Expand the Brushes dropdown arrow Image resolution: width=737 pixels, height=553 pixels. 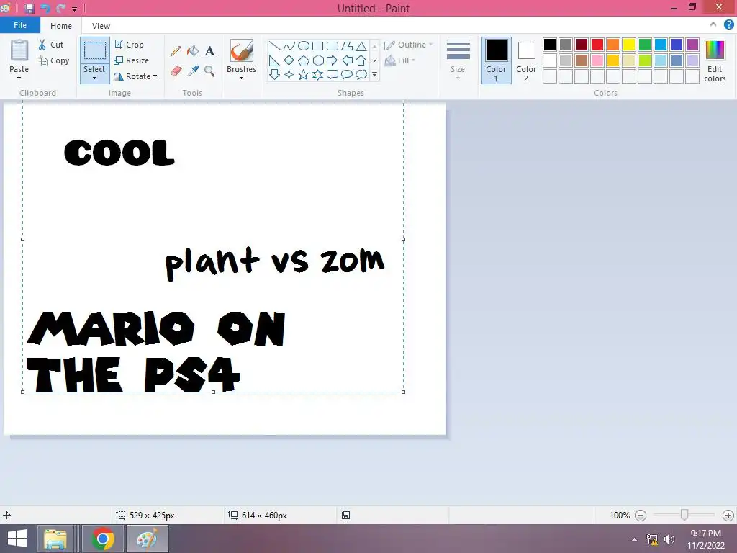[x=242, y=78]
